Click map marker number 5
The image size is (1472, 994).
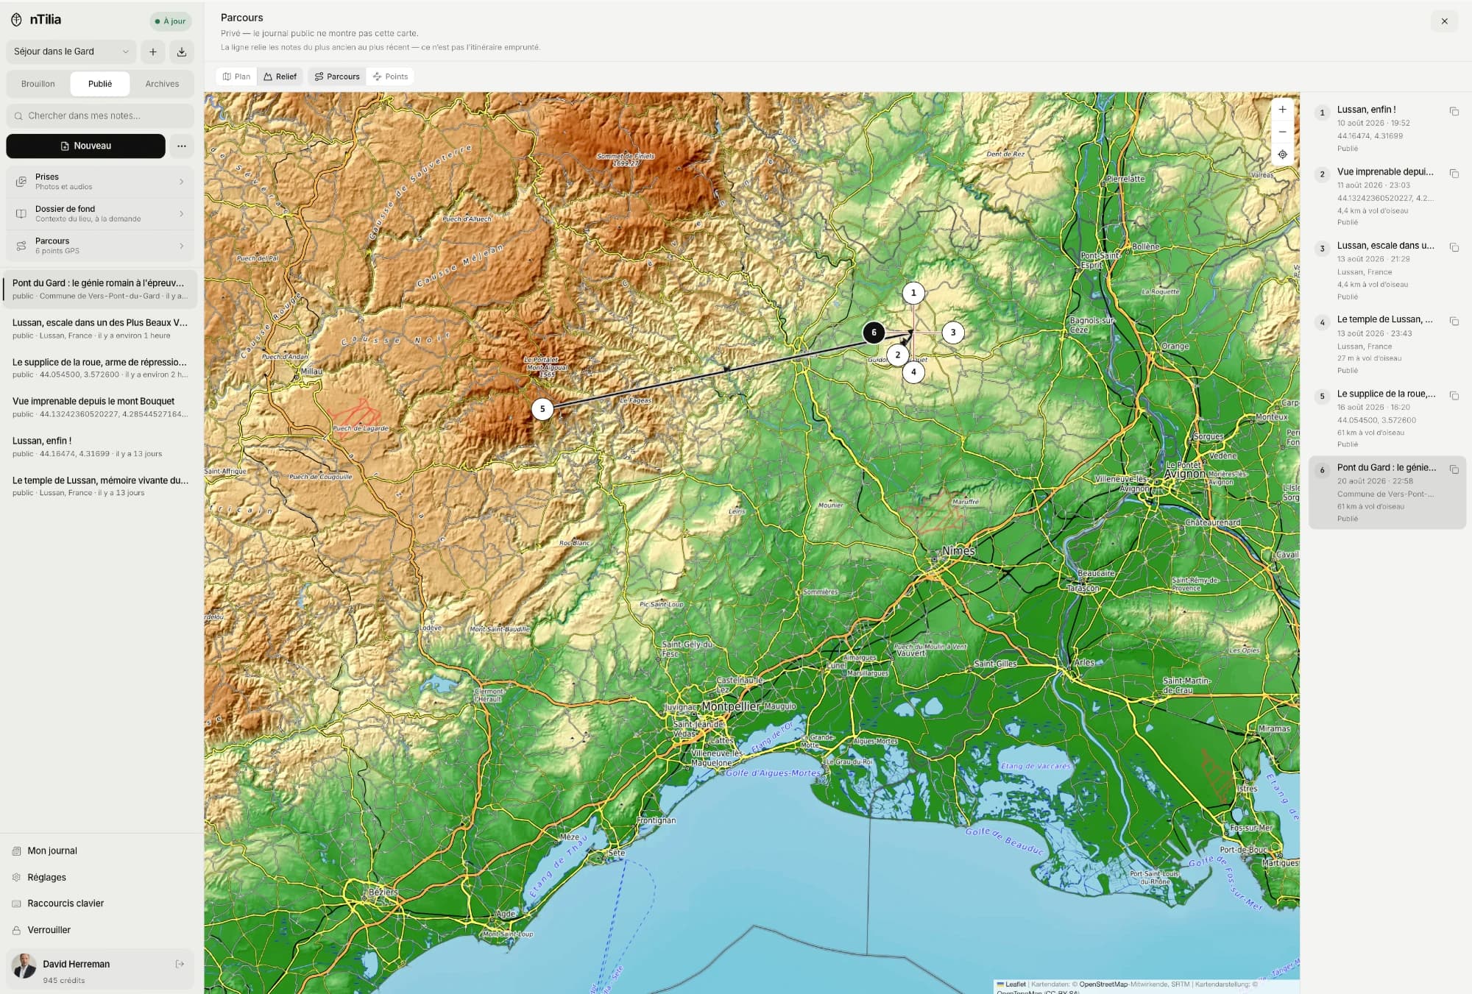click(x=542, y=409)
